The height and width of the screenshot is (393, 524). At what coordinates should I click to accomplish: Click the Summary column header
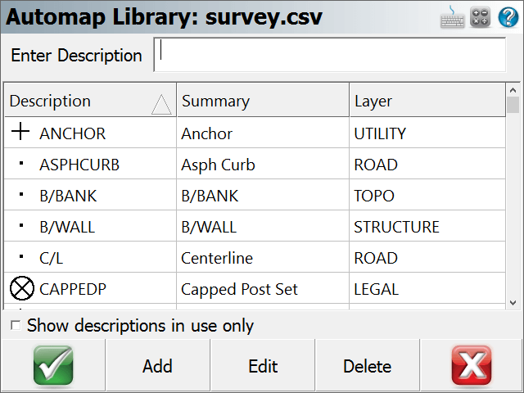[263, 100]
